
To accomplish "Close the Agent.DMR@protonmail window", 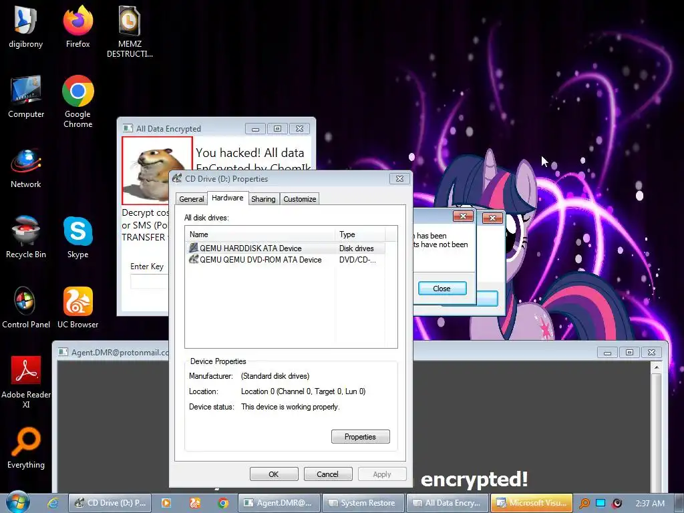I will click(652, 353).
